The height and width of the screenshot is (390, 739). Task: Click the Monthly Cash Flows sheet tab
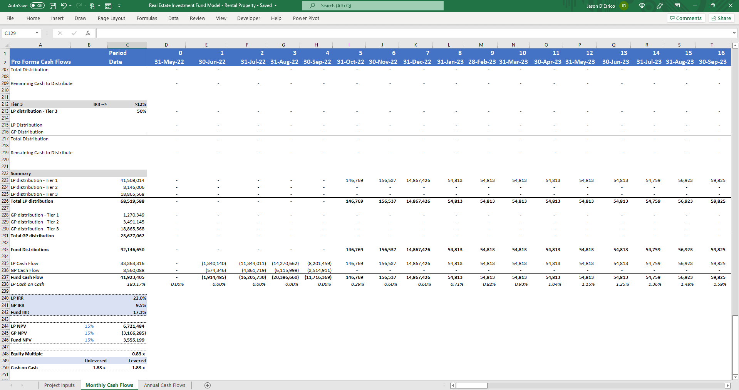point(109,385)
